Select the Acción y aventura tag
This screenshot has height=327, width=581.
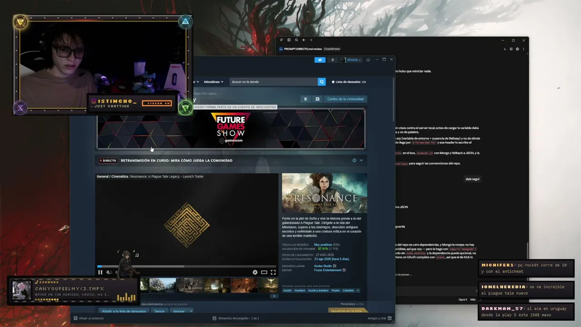(318, 291)
